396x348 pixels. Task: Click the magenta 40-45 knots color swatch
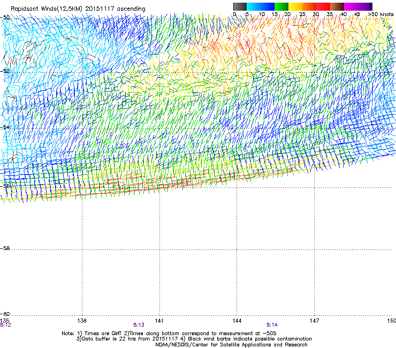tap(351, 6)
